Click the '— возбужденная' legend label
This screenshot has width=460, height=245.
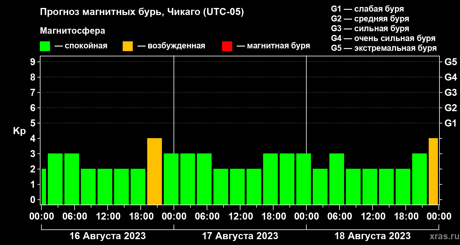pos(171,46)
